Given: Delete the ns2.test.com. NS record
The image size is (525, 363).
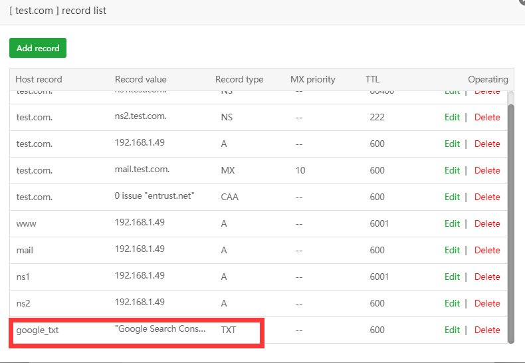Looking at the screenshot, I should coord(487,117).
